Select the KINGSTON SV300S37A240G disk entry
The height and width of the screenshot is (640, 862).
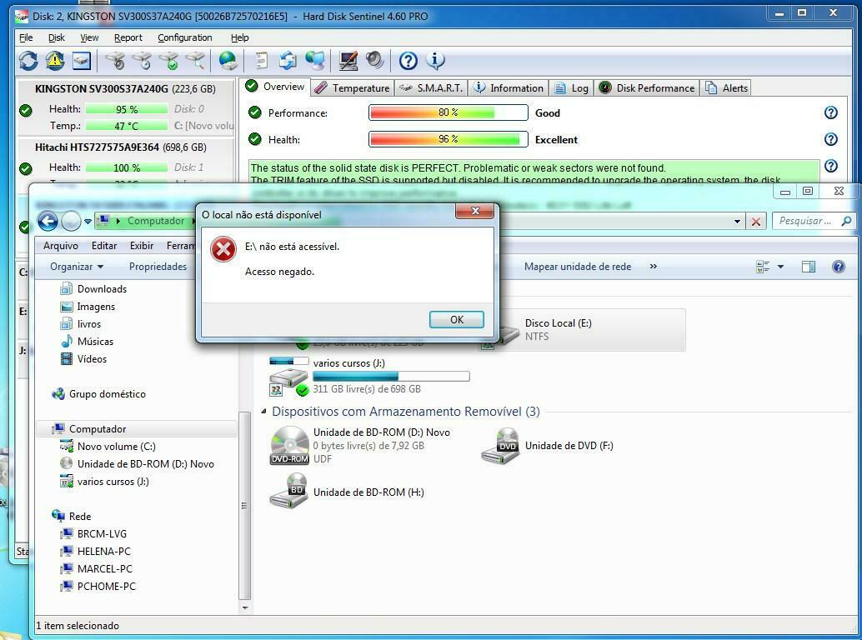point(126,107)
